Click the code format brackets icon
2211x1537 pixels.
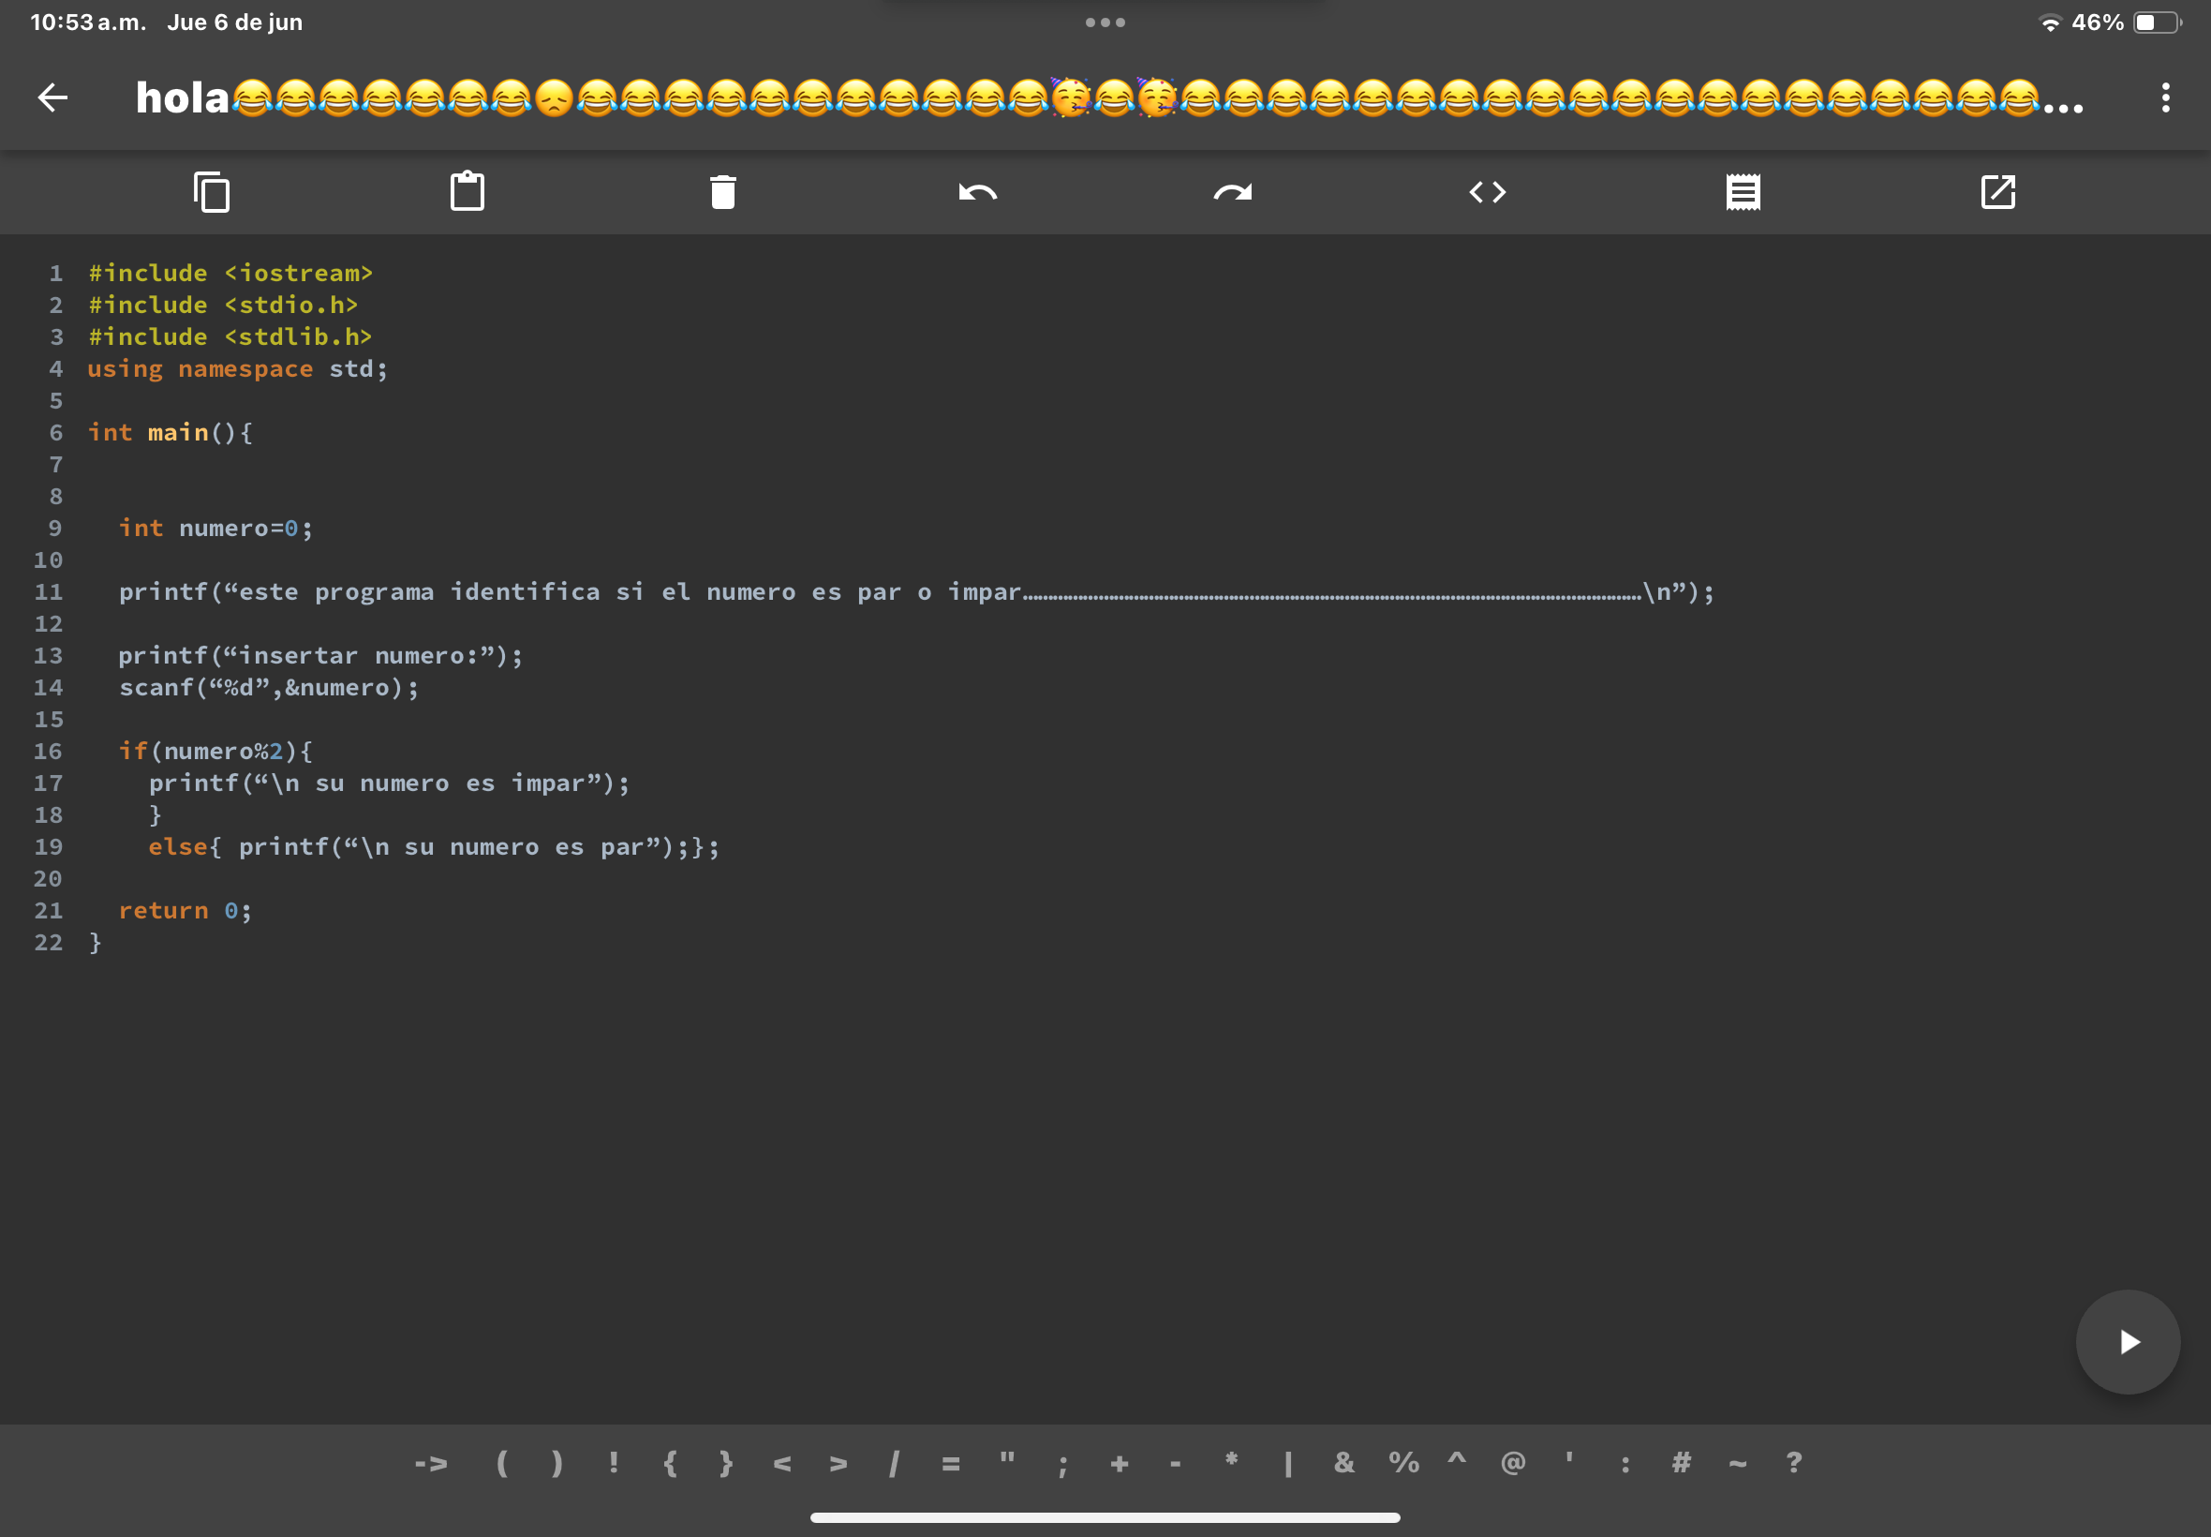1487,191
